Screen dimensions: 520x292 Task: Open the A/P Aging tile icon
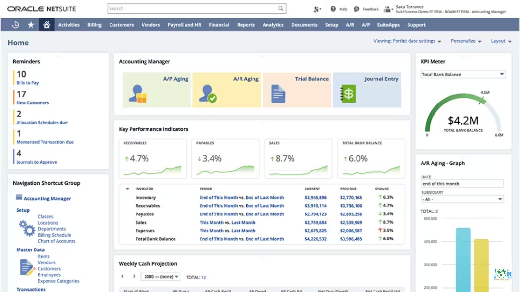click(x=137, y=94)
